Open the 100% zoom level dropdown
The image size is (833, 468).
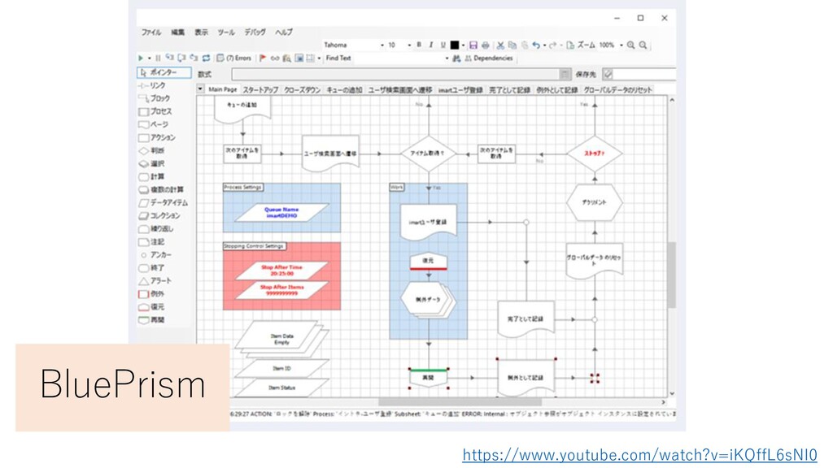coord(621,45)
